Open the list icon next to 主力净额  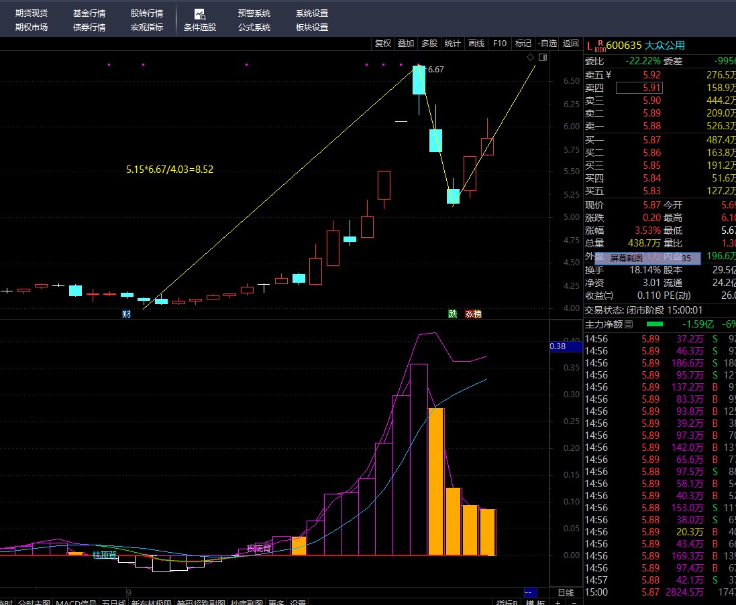coord(629,324)
